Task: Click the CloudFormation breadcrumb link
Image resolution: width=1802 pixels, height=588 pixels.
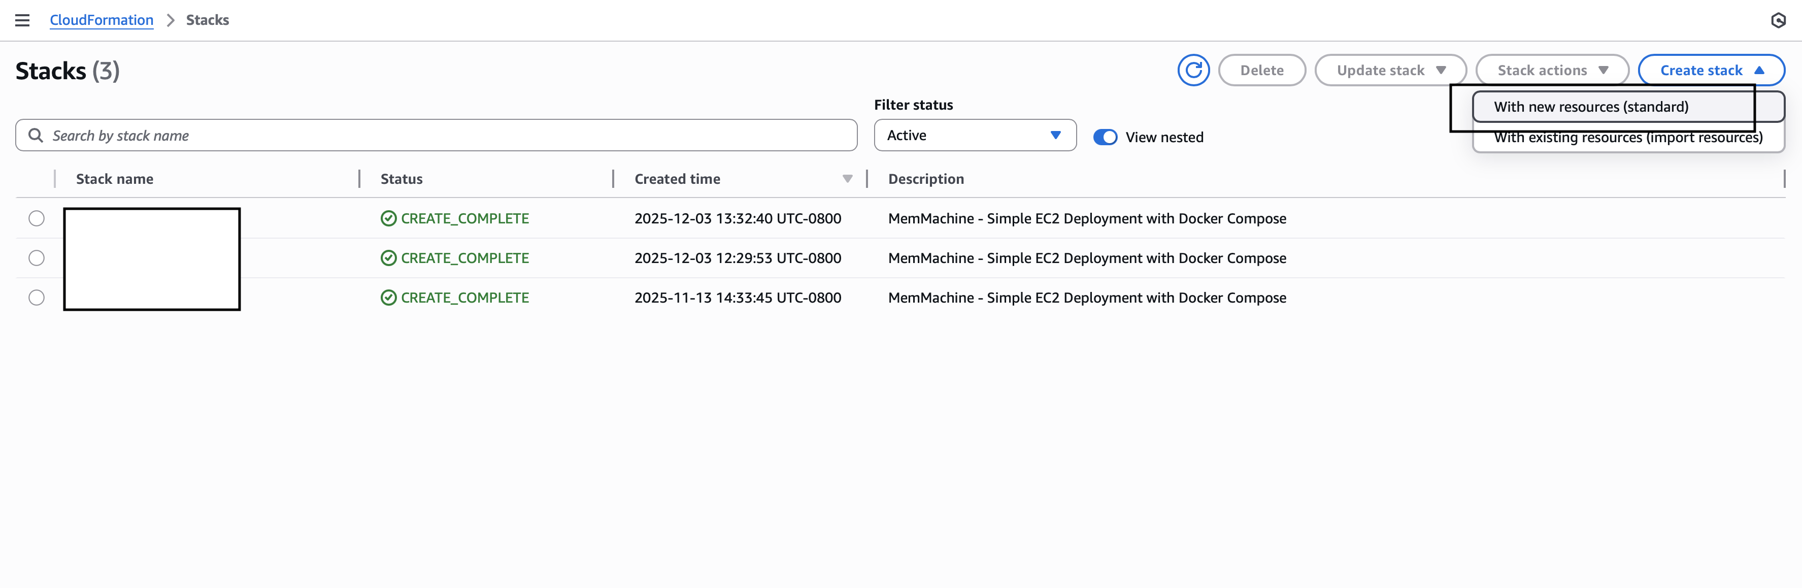Action: coord(102,20)
